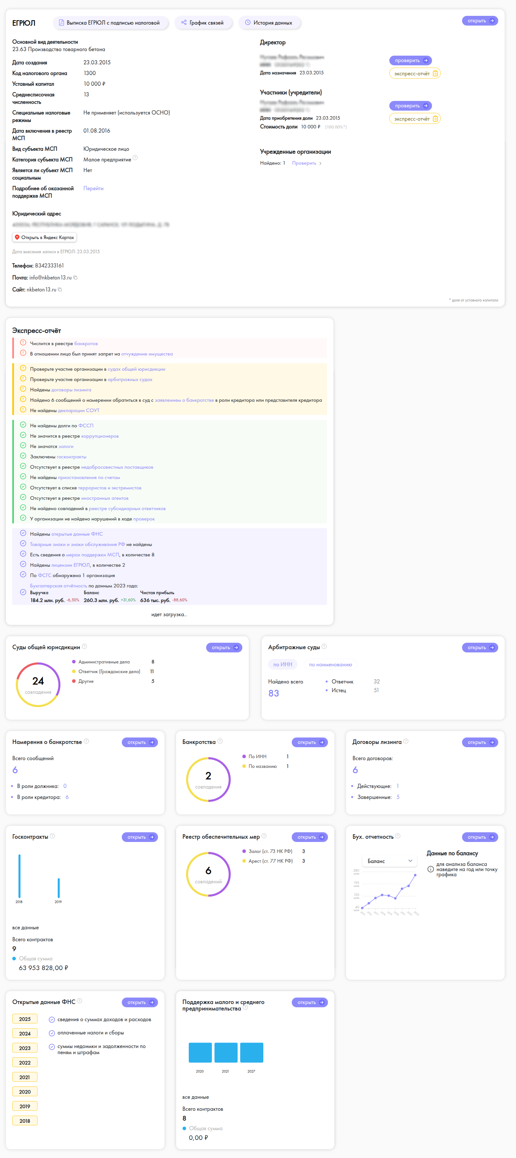Click the help icon next to Госконтракты
Image resolution: width=516 pixels, height=1158 pixels.
(x=53, y=836)
